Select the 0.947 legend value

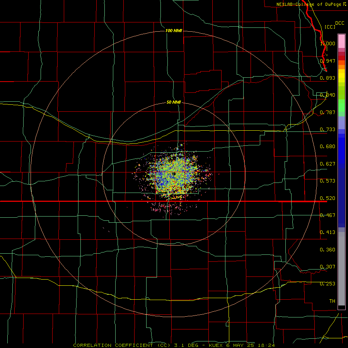pos(328,61)
